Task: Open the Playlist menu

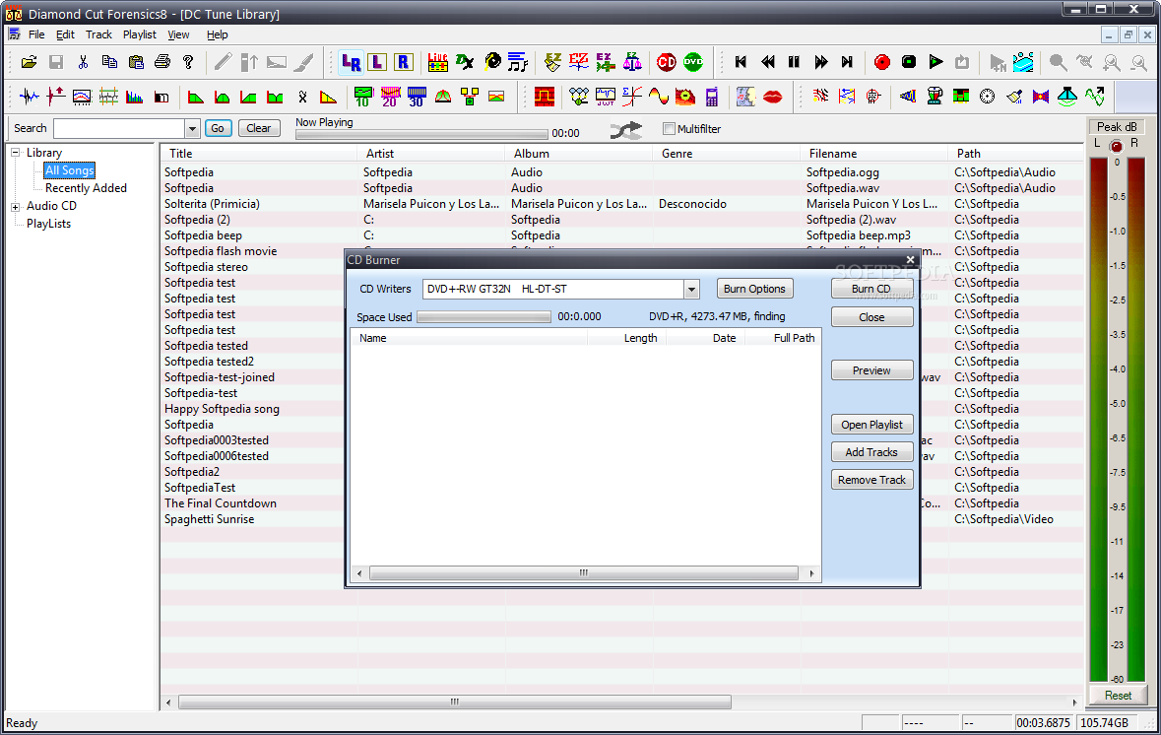Action: [139, 34]
